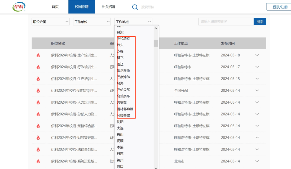Select 鞍山 in location list
The width and height of the screenshot is (291, 169).
click(x=120, y=135)
